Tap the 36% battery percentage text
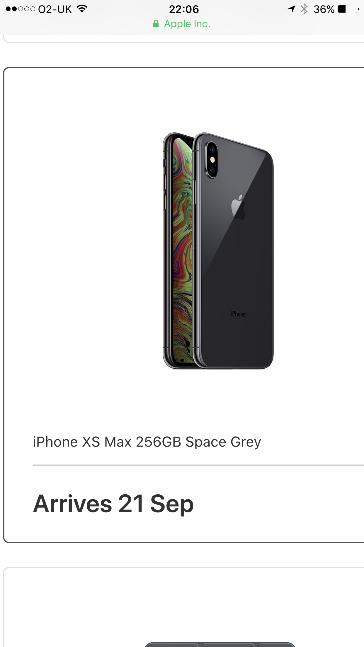The height and width of the screenshot is (647, 364). coord(324,9)
